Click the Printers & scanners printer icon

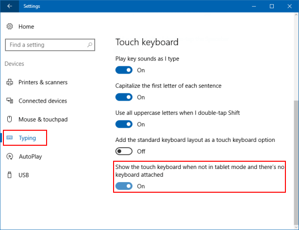[x=10, y=82]
